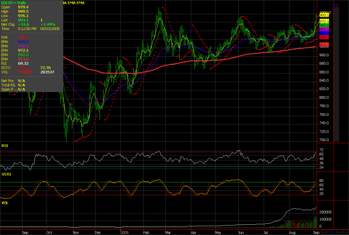Image resolution: width=349 pixels, height=235 pixels.
Task: Click the High value 999.5
Action: (x=23, y=12)
